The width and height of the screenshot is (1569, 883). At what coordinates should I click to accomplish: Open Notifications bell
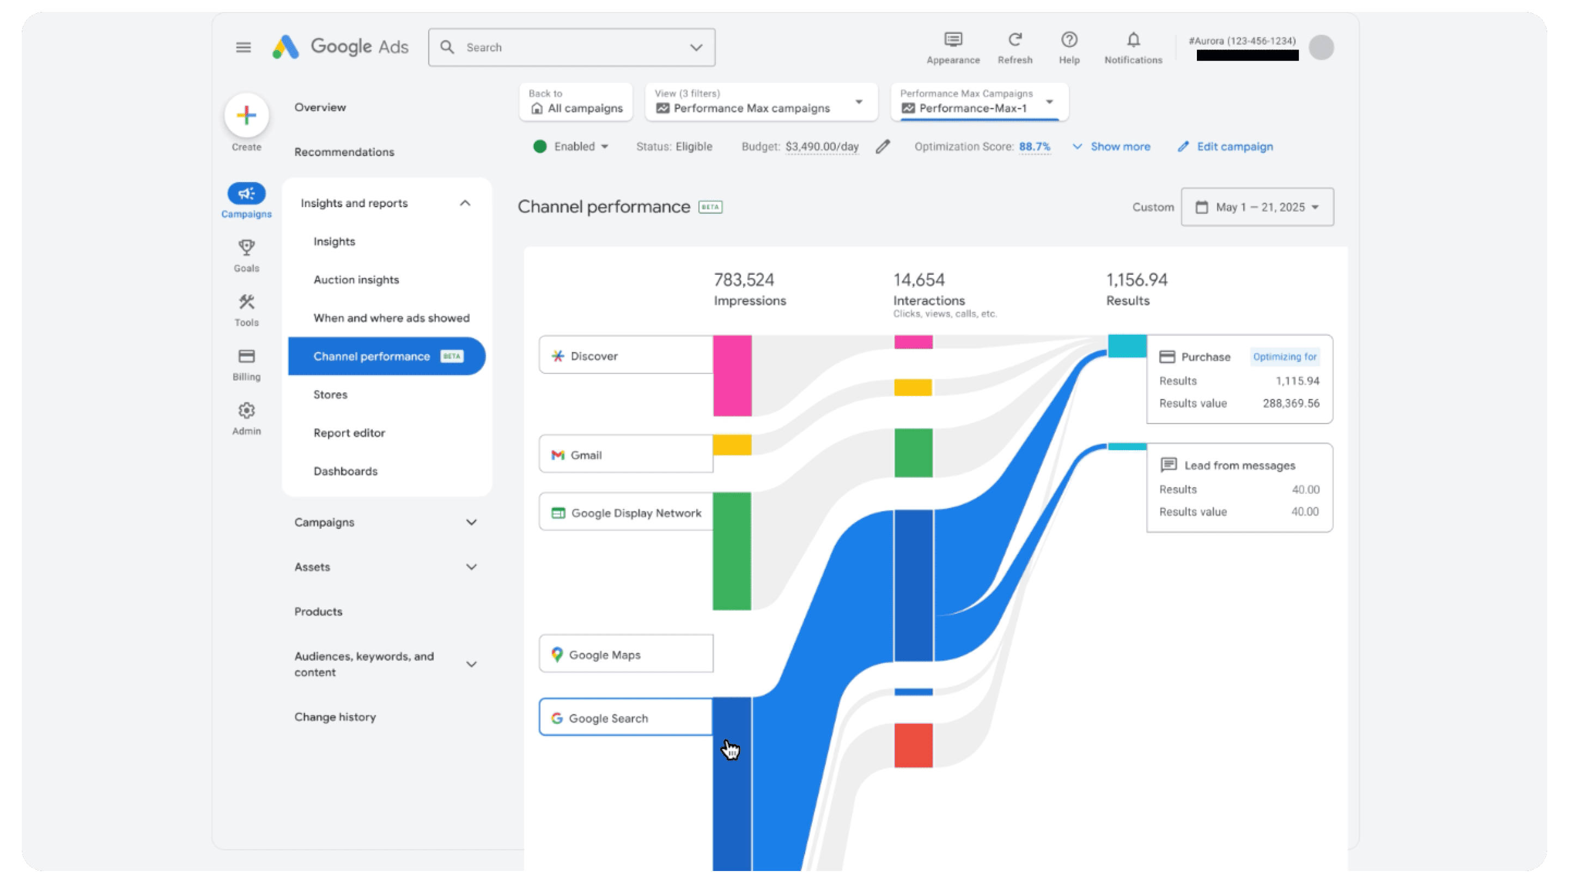pos(1133,47)
